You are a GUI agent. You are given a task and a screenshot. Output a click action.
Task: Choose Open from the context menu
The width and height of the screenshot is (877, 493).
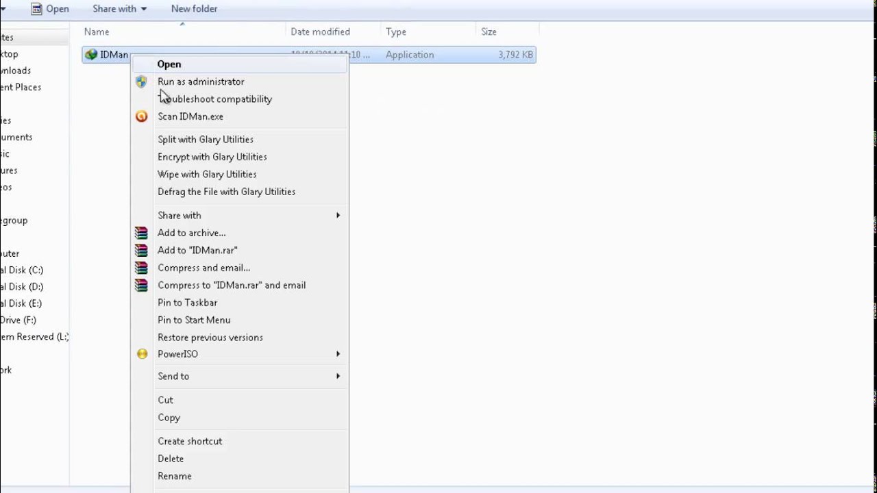(x=240, y=64)
